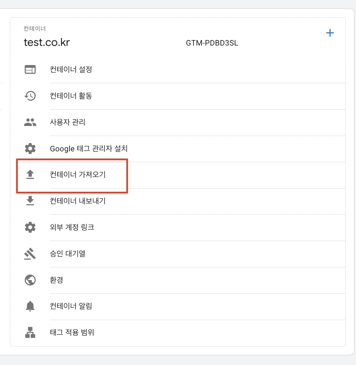Choose 컨테이너 가져오기 text

[78, 174]
